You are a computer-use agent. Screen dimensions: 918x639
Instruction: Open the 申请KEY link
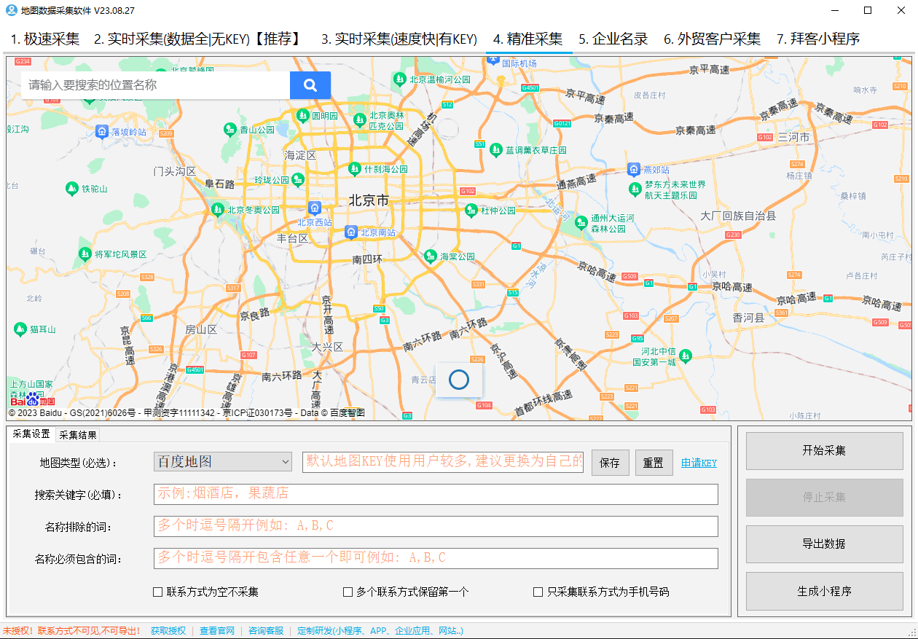pyautogui.click(x=699, y=463)
